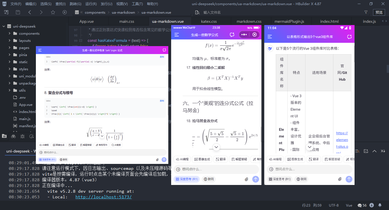Click the paperclip attachment icon
The width and height of the screenshot is (389, 210).
pos(157,159)
